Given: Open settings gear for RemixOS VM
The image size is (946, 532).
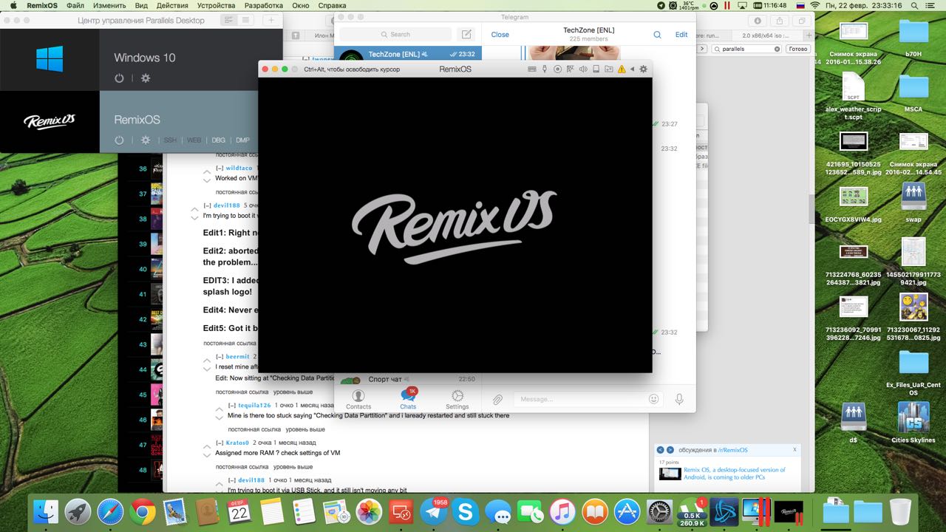Looking at the screenshot, I should coord(146,140).
